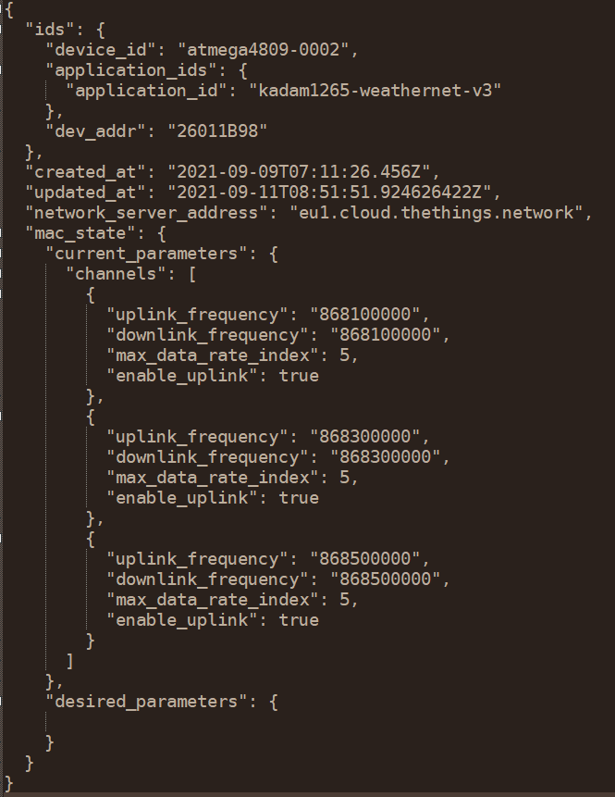615x797 pixels.
Task: Click the downlink_frequency value 868100000
Action: 385,335
